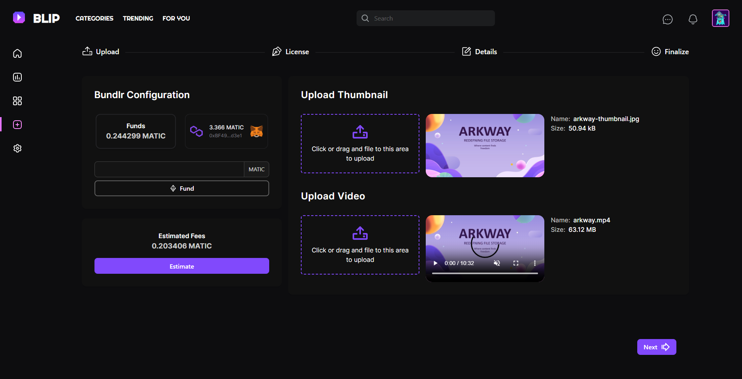742x379 pixels.
Task: Click the Polygon network icon
Action: point(197,131)
